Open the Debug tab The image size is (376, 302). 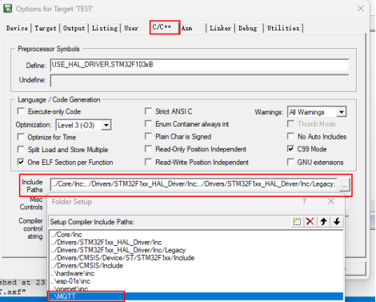coord(248,28)
